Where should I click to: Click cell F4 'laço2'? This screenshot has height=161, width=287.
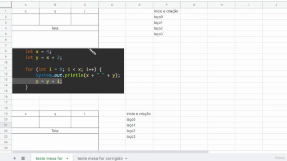(167, 28)
